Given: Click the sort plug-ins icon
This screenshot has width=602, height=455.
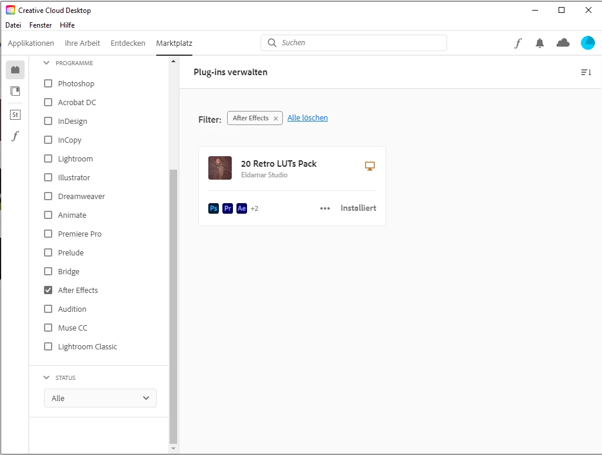Looking at the screenshot, I should coord(586,72).
